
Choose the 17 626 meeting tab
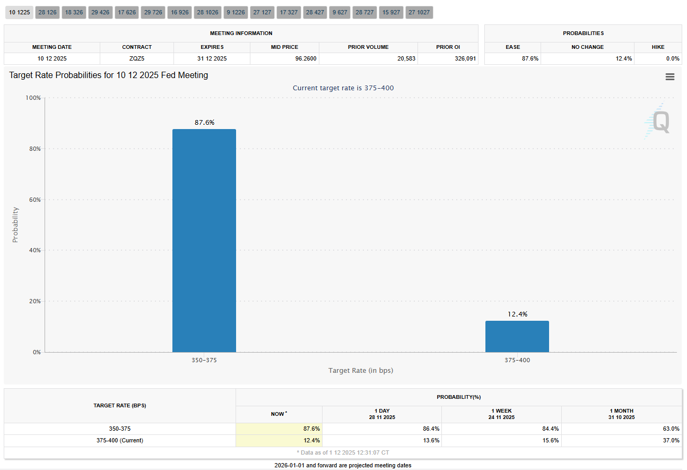pos(127,12)
